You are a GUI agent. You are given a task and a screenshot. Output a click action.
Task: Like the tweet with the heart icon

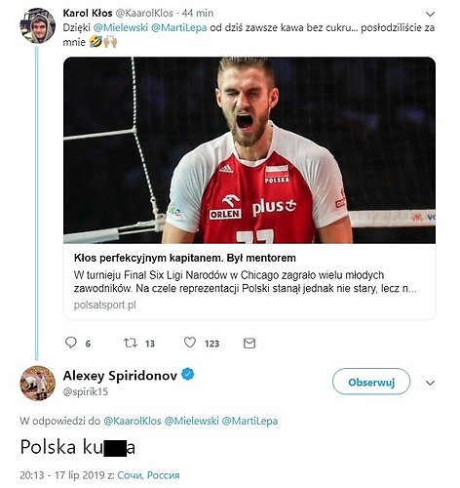[190, 343]
